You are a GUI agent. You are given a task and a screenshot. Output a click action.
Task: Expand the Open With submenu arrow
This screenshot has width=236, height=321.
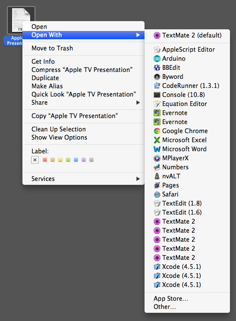(x=138, y=35)
